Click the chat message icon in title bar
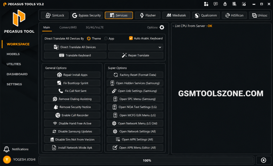 pos(215,4)
